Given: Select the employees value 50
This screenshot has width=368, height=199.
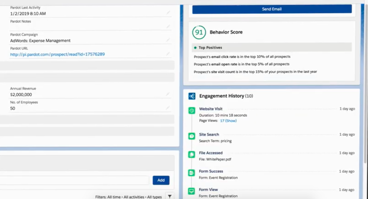Looking at the screenshot, I should pyautogui.click(x=13, y=109).
